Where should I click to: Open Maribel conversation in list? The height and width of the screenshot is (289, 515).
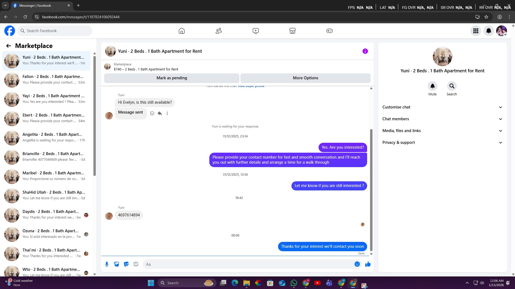pyautogui.click(x=46, y=176)
